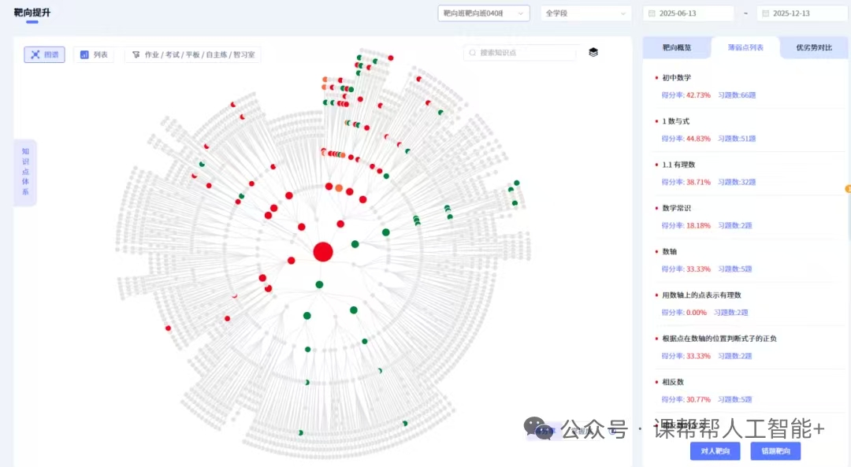The width and height of the screenshot is (851, 467).
Task: Open the 靶向班 class dropdown
Action: point(483,13)
